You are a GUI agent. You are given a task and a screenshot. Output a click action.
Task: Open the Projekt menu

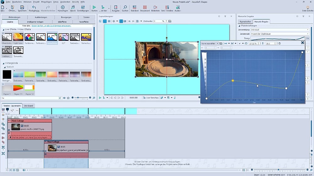click(x=36, y=2)
